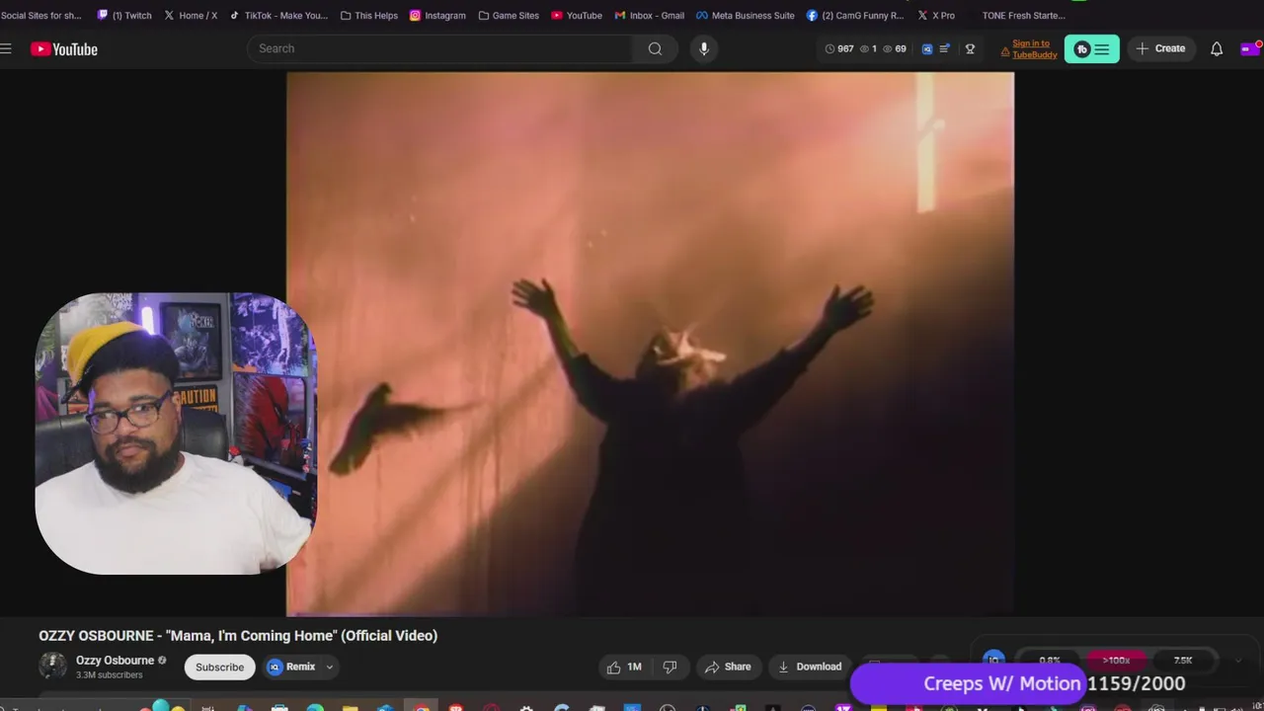Expand the This Helps bookmark folder
The image size is (1264, 711).
click(x=369, y=15)
